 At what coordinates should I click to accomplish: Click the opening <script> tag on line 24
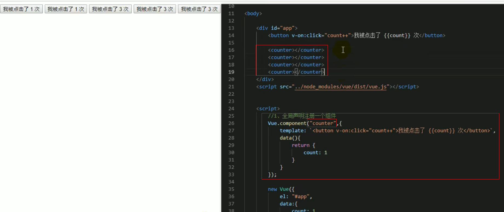point(268,109)
